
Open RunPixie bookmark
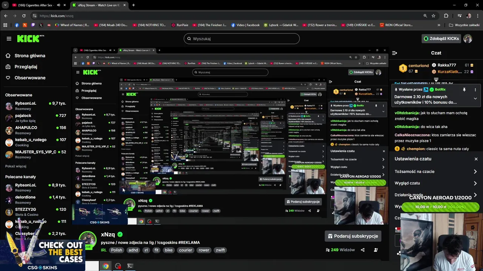pos(180,25)
